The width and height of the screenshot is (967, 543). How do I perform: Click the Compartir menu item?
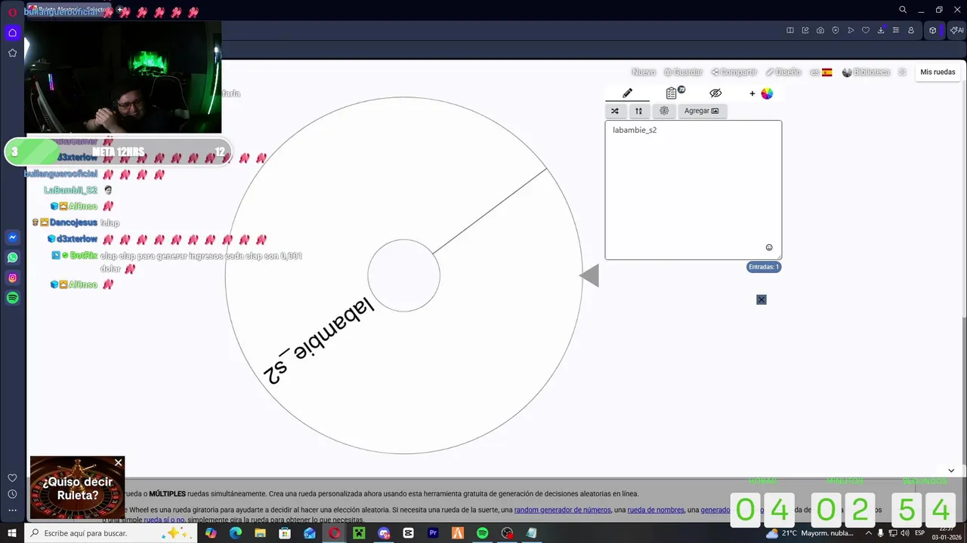(734, 72)
